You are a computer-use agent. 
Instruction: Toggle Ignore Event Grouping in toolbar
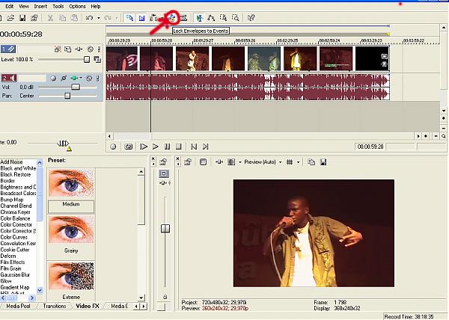(x=184, y=18)
